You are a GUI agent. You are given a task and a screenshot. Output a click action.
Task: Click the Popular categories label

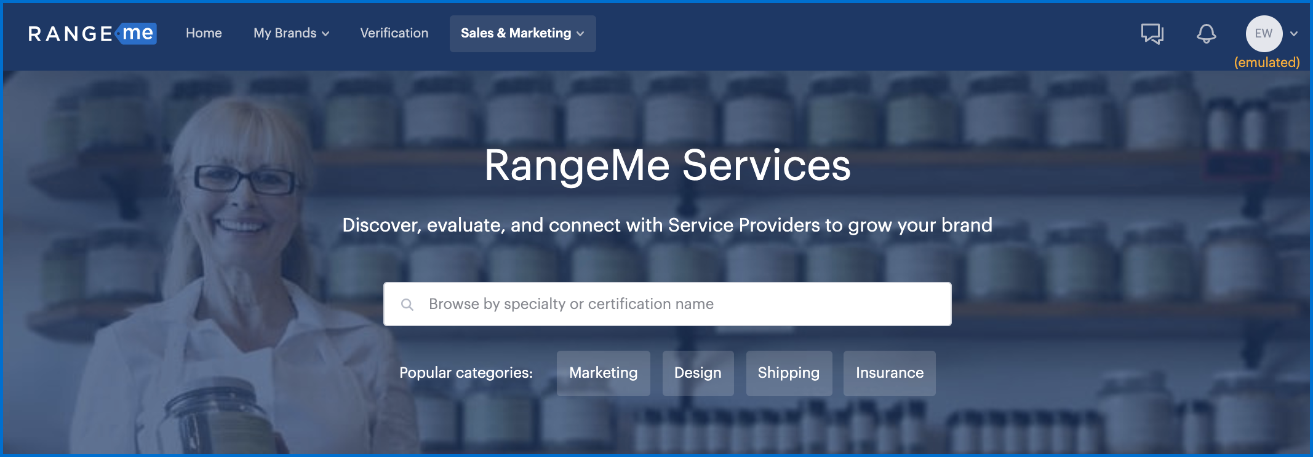point(466,373)
